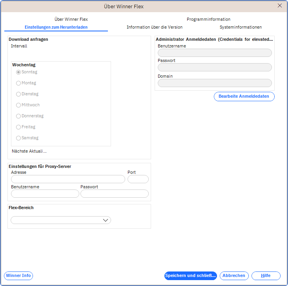Focus the proxy Passwort field
The height and width of the screenshot is (286, 288).
pyautogui.click(x=115, y=193)
